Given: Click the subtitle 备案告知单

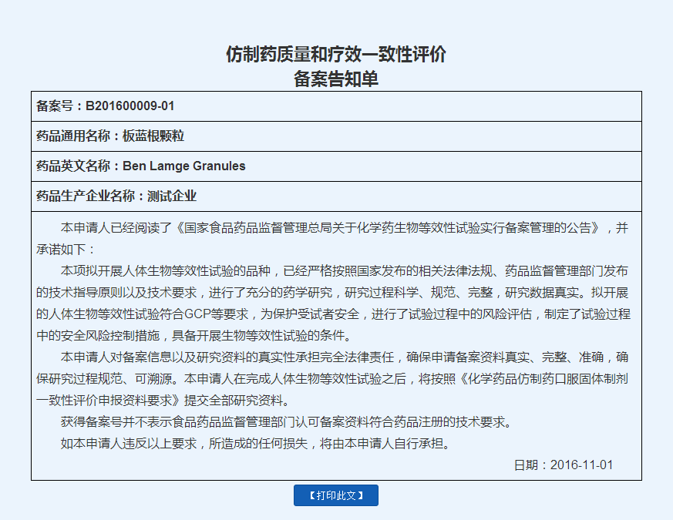Looking at the screenshot, I should pos(336,79).
